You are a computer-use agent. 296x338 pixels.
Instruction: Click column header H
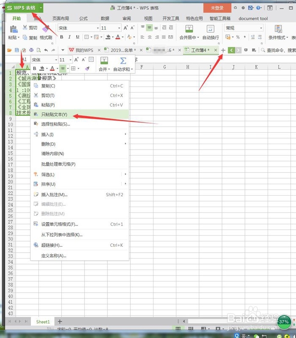187,67
